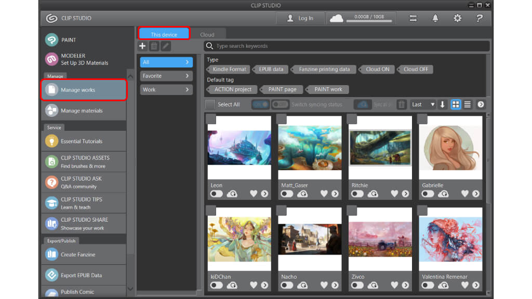Click the help question mark icon
Viewport: 532px width, 299px height.
click(480, 18)
